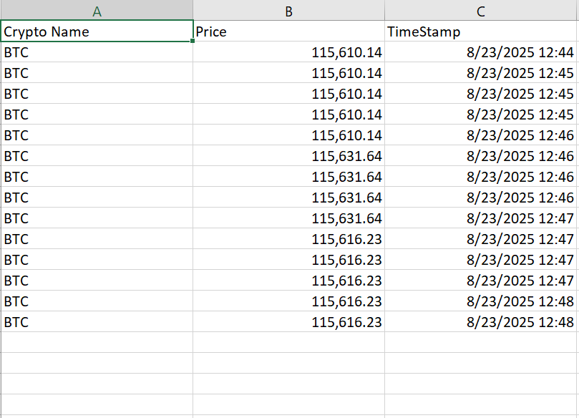Click the 'Crypto Name' header cell

coord(97,31)
